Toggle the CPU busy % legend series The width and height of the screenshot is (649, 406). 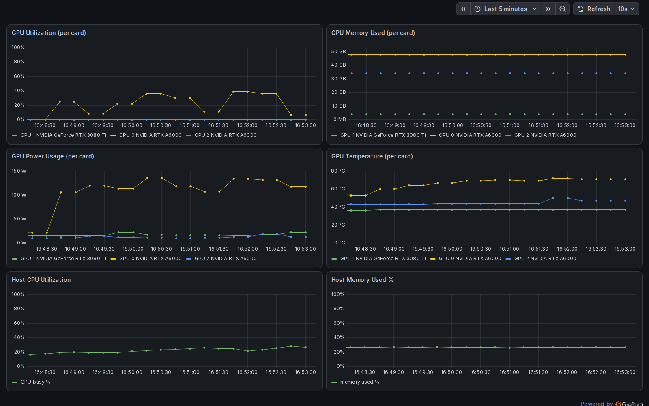tap(35, 382)
